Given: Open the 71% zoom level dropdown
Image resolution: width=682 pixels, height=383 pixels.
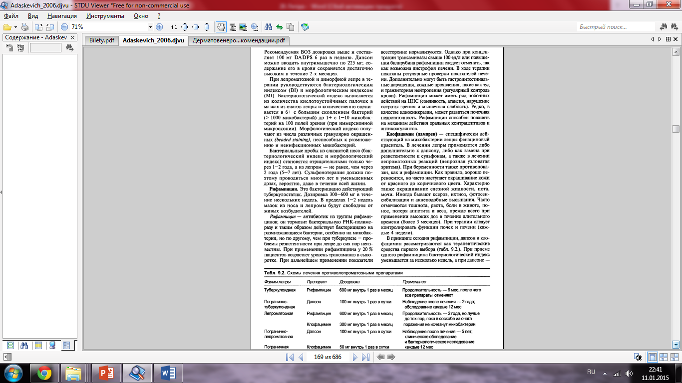Looking at the screenshot, I should 150,27.
